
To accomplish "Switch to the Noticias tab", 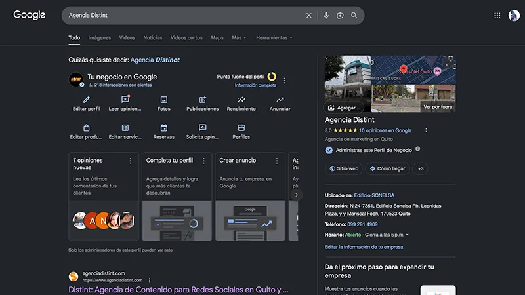I will click(153, 38).
